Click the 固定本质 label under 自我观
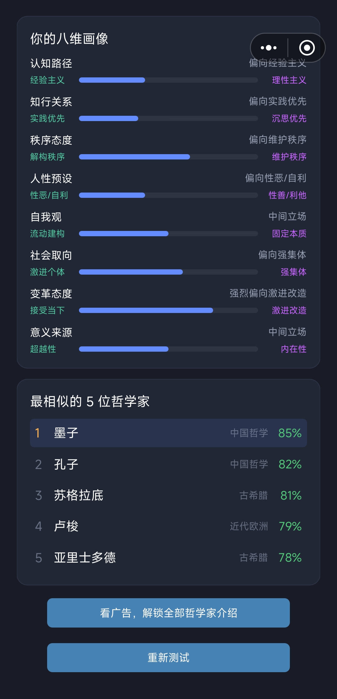Viewport: 337px width, 699px height. [289, 234]
